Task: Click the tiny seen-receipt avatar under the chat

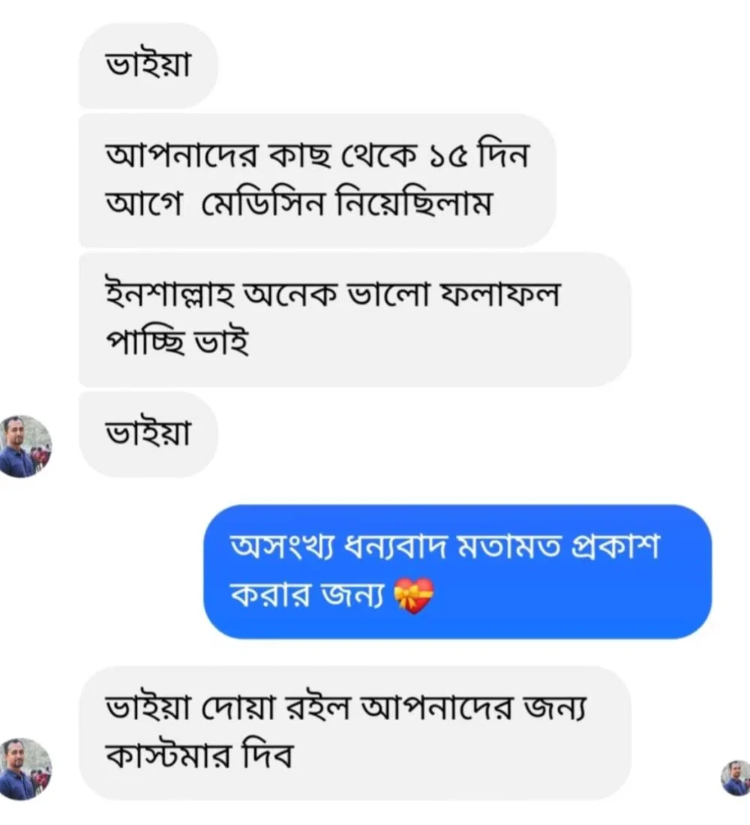Action: click(735, 777)
